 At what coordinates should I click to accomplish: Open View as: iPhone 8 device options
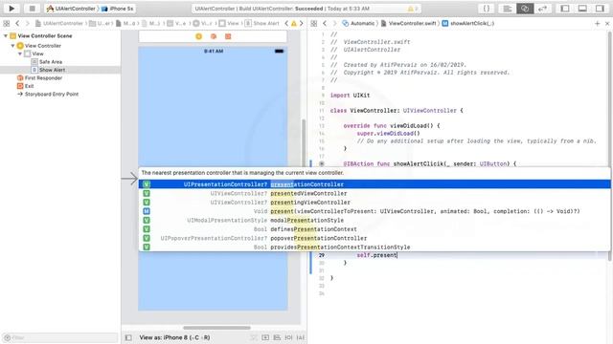[x=174, y=337]
